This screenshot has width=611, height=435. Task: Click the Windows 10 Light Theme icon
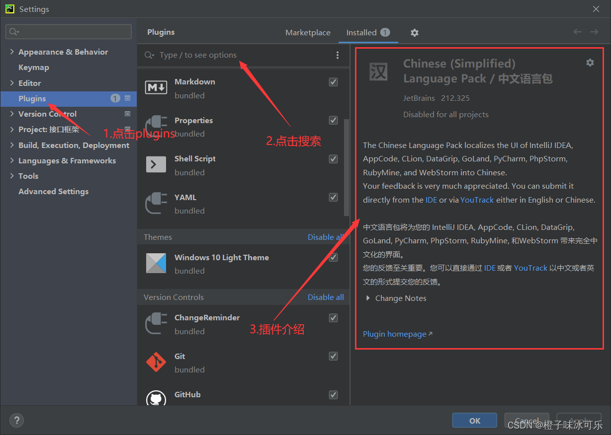point(156,263)
